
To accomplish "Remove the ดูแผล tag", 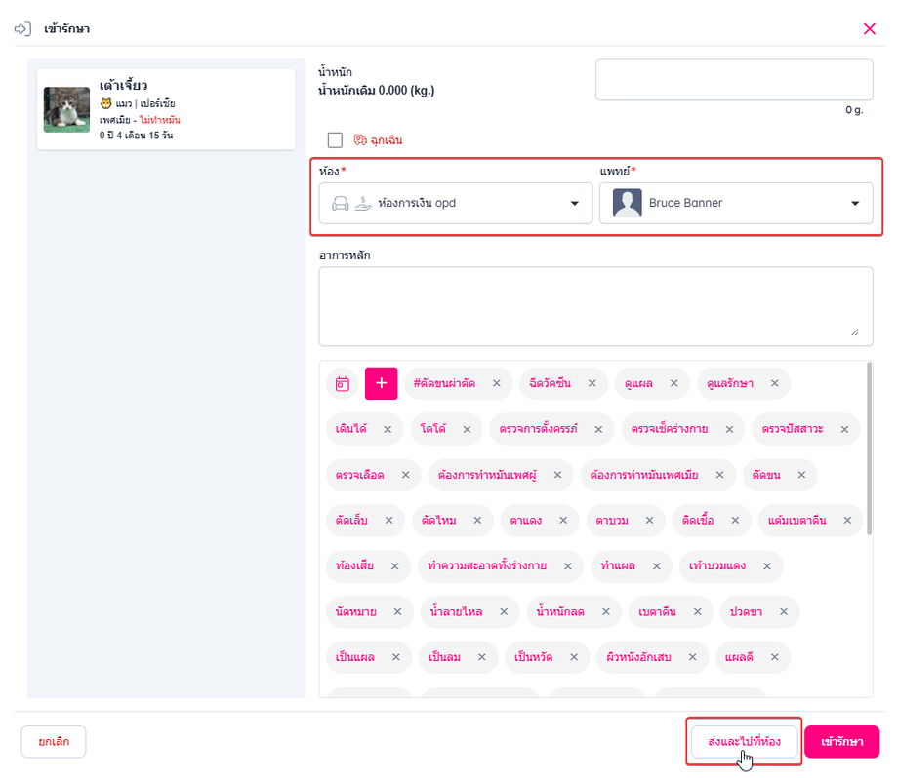I will point(674,383).
